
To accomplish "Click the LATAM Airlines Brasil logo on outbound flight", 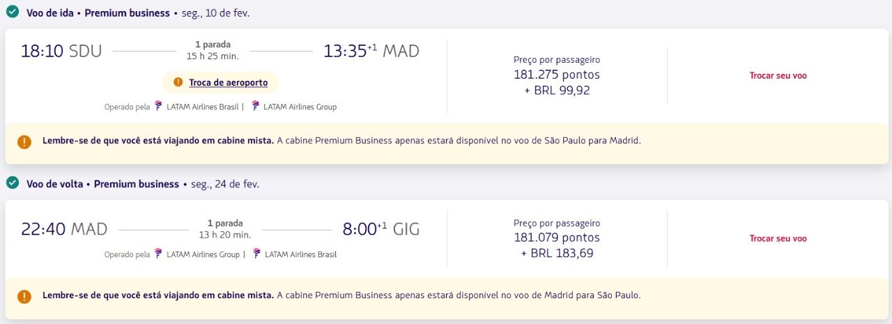I will tap(158, 106).
